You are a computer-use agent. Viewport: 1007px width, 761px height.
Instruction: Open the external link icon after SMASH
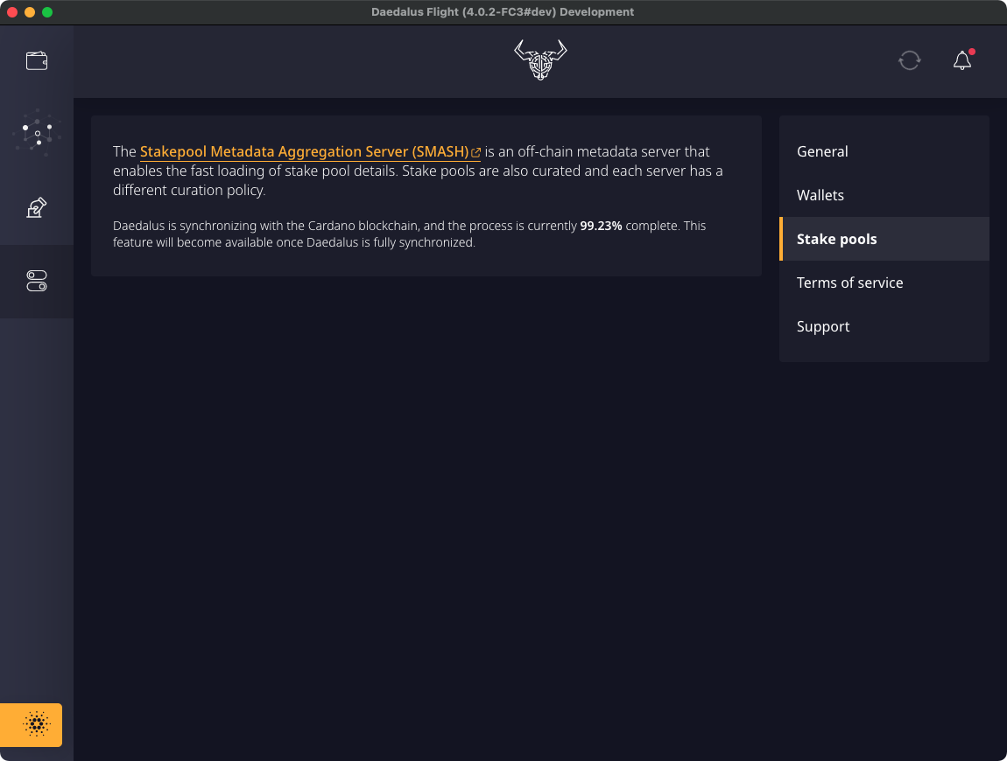pyautogui.click(x=475, y=153)
